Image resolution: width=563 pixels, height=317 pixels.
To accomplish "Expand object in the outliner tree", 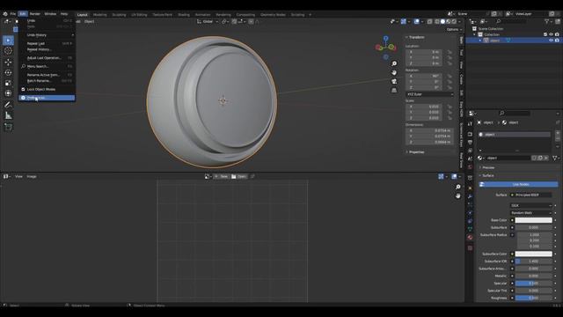I will pos(480,41).
